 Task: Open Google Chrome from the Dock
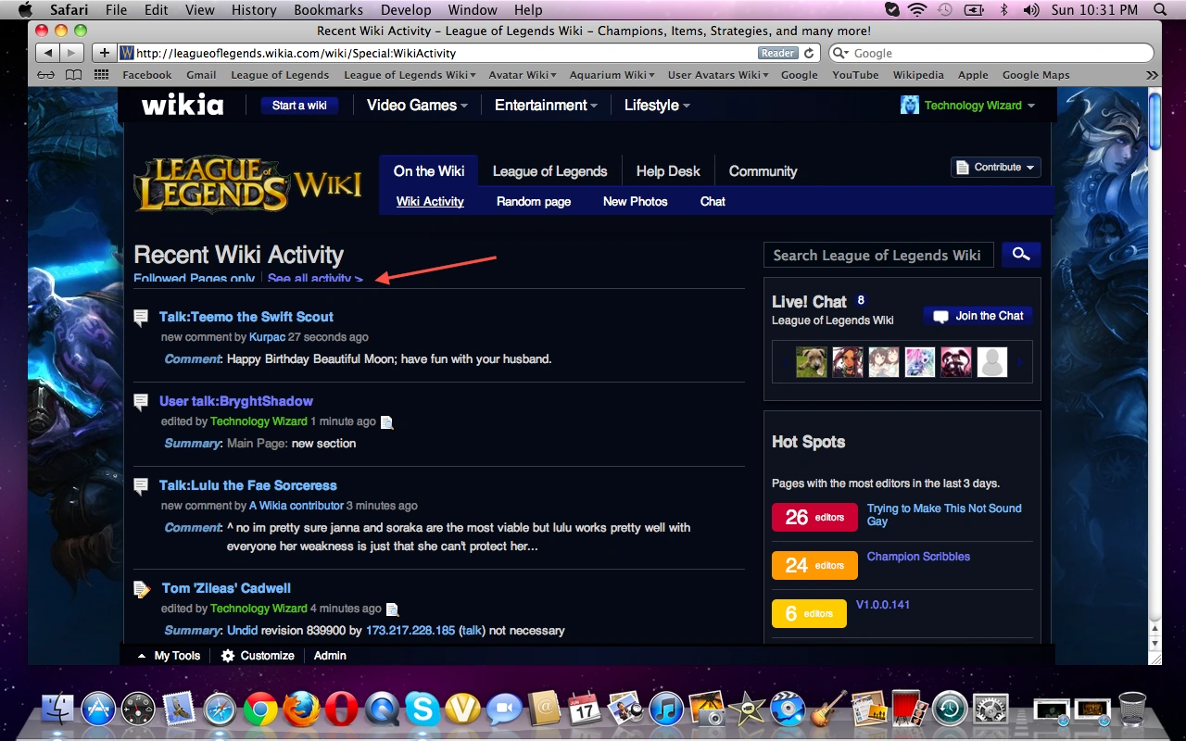(260, 710)
